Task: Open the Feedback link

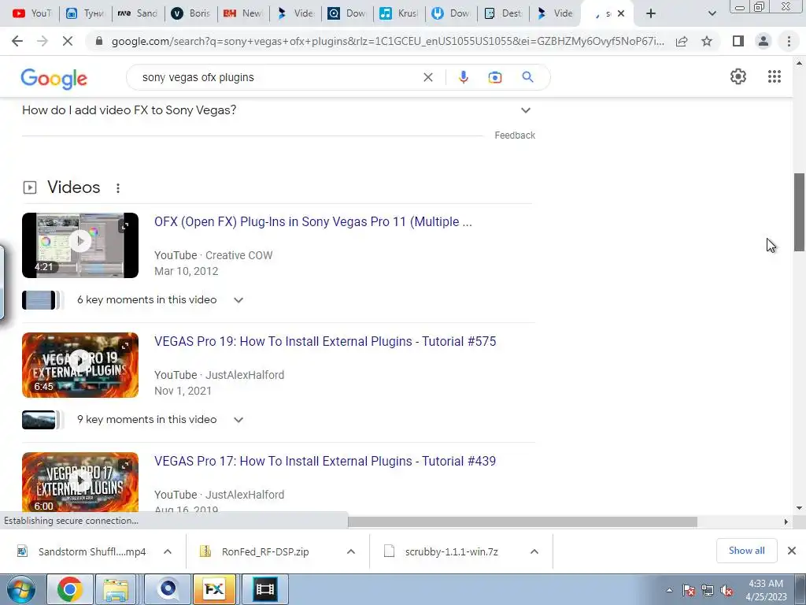Action: pos(515,135)
